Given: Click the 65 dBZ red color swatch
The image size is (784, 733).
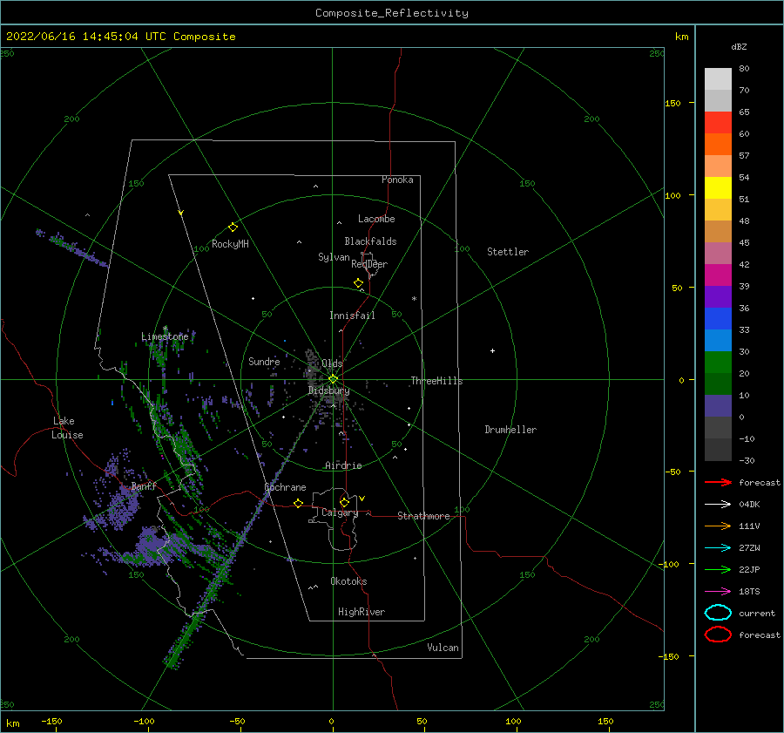Looking at the screenshot, I should click(x=718, y=123).
